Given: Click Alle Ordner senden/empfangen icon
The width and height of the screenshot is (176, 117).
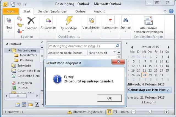Looking at the screenshot, I should pos(148,21).
